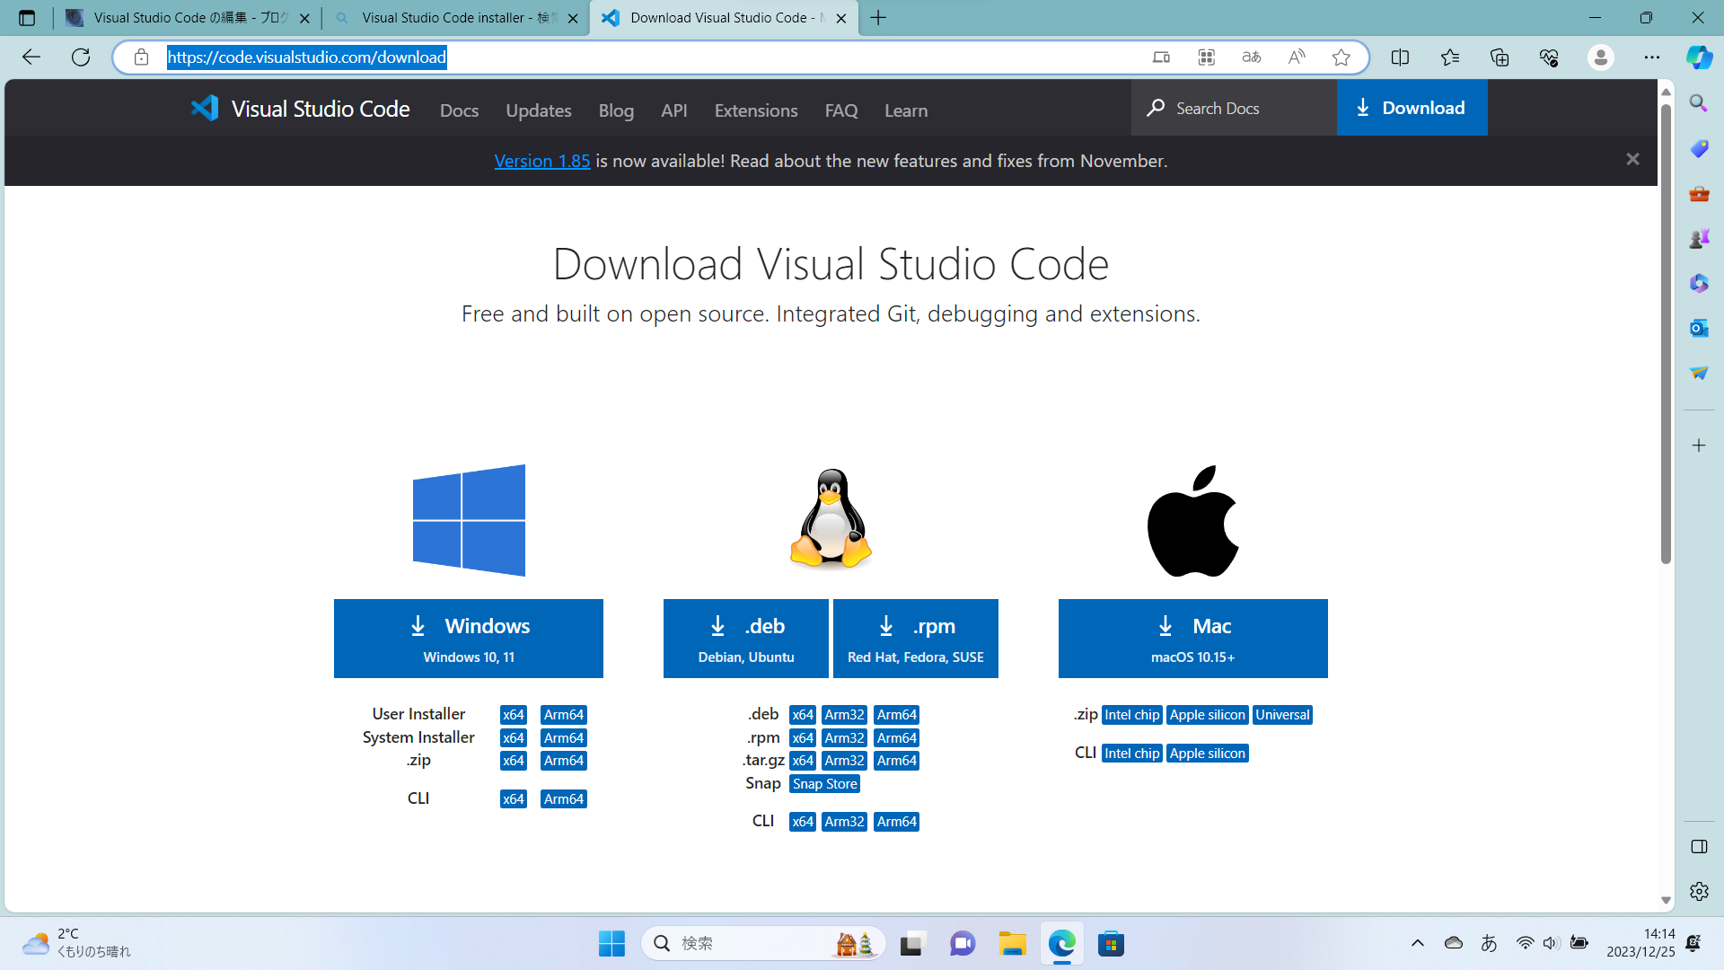The image size is (1724, 970).
Task: Open split screen icon in toolbar
Action: click(x=1400, y=57)
